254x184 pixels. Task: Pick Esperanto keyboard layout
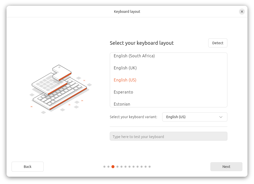pyautogui.click(x=168, y=92)
